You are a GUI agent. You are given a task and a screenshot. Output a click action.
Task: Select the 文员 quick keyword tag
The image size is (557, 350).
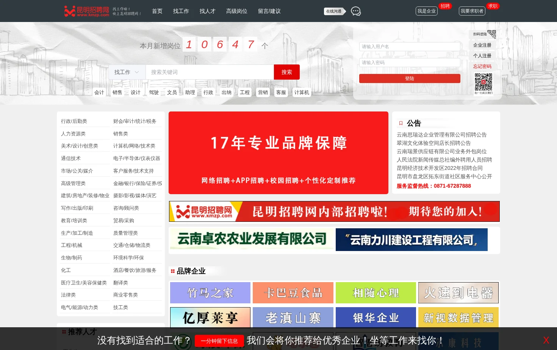172,92
